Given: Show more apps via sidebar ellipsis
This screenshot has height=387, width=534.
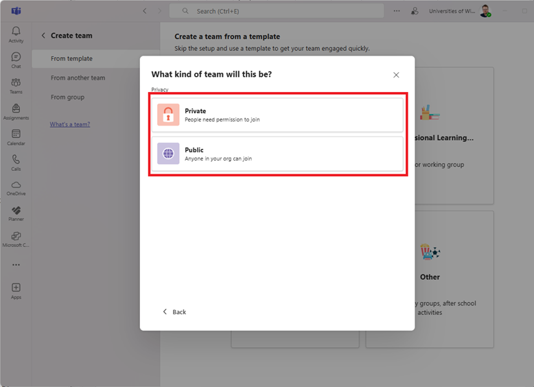Looking at the screenshot, I should point(16,265).
